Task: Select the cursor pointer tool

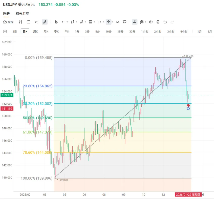Action: [x=56, y=22]
